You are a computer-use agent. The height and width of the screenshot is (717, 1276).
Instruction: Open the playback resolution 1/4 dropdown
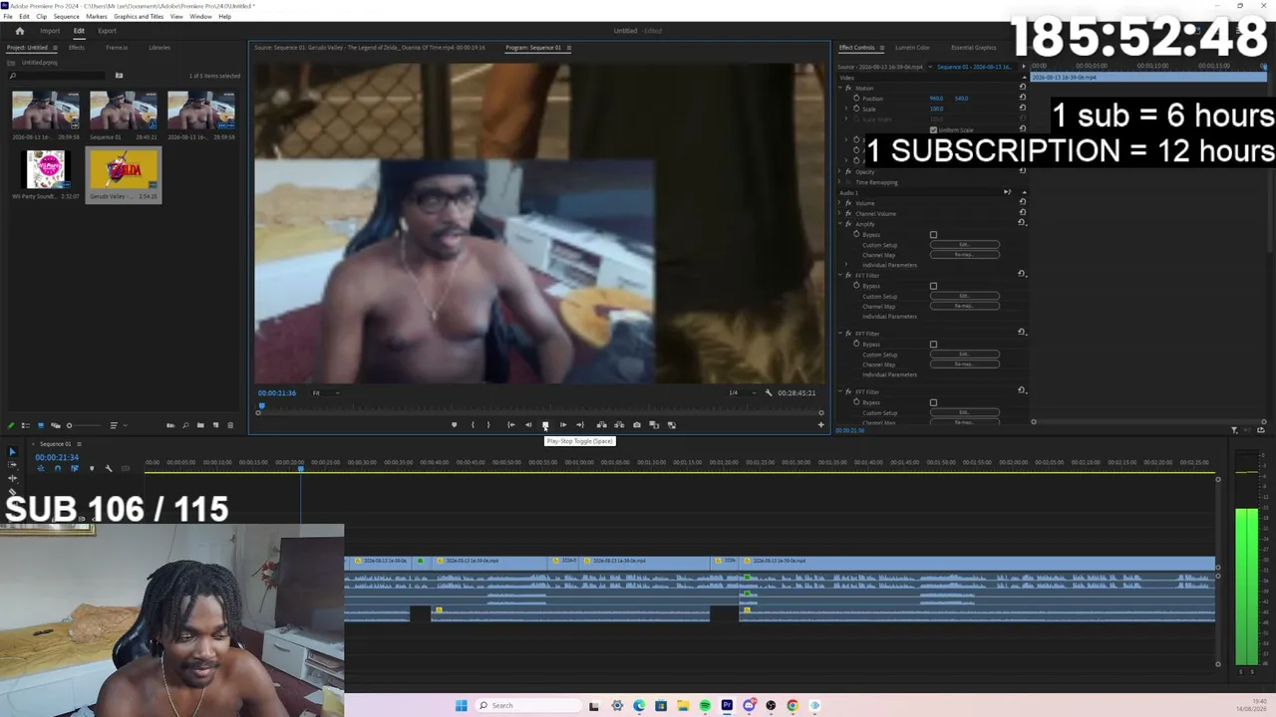(x=742, y=392)
